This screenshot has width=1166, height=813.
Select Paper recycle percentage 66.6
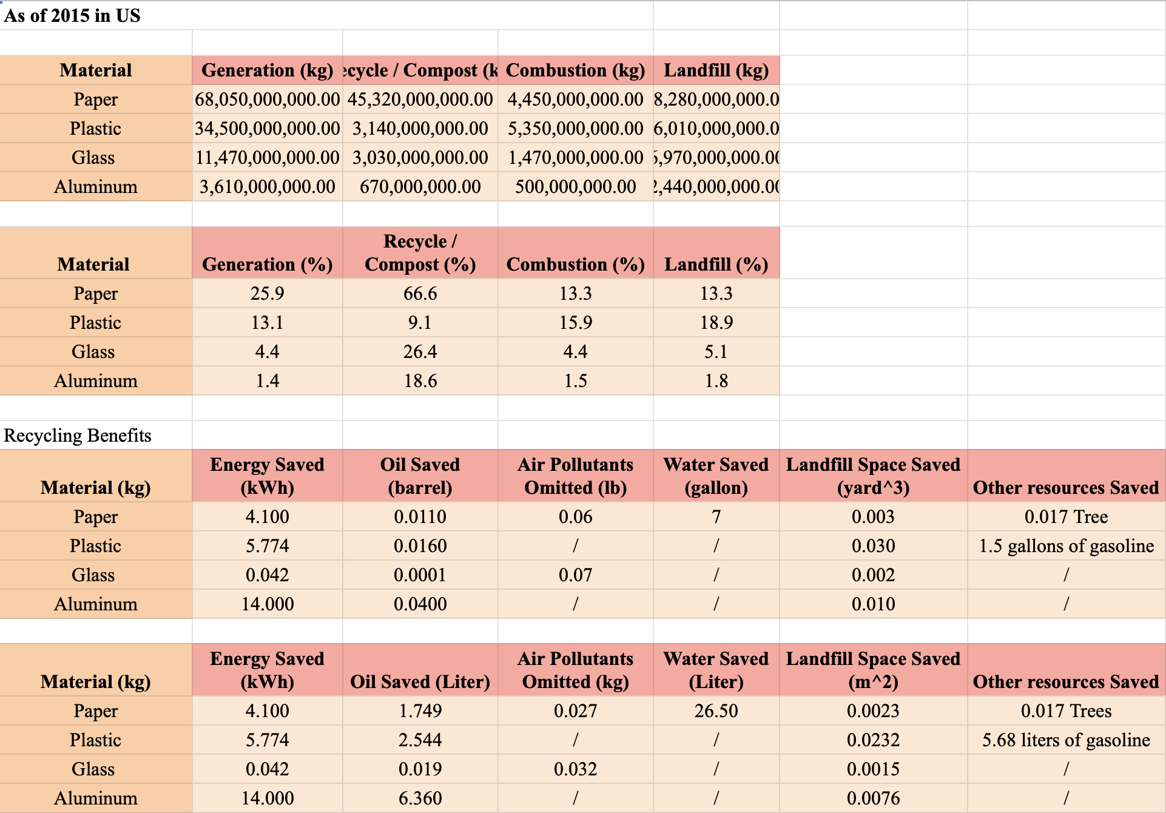point(420,294)
